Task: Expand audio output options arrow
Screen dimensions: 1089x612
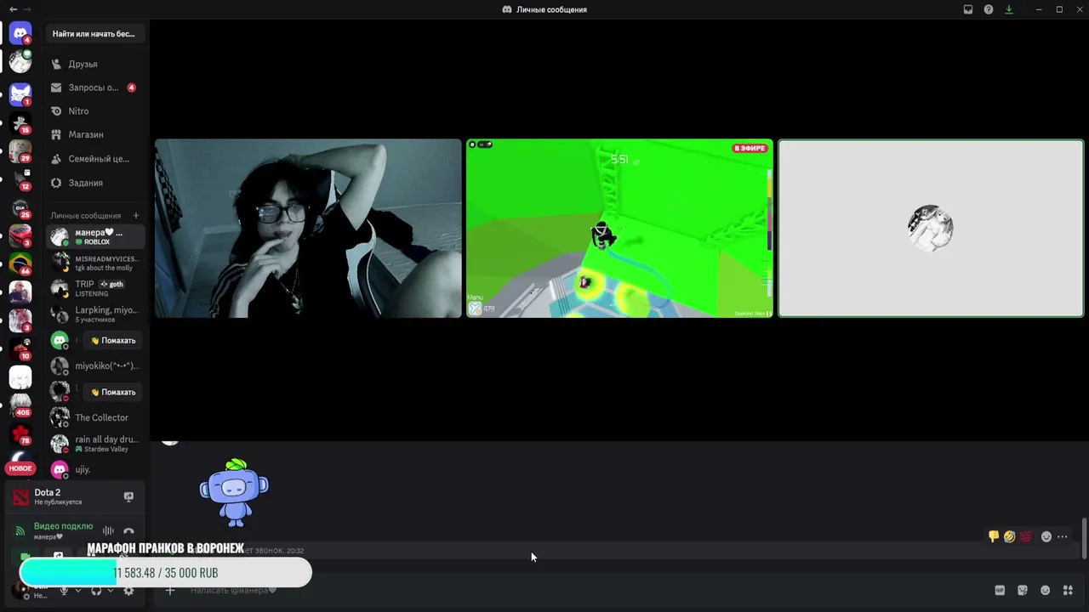Action: tap(110, 591)
